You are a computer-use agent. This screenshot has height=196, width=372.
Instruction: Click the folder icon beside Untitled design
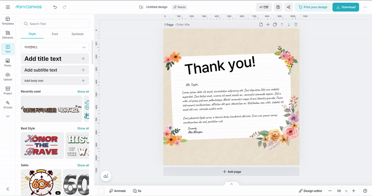tap(141, 7)
